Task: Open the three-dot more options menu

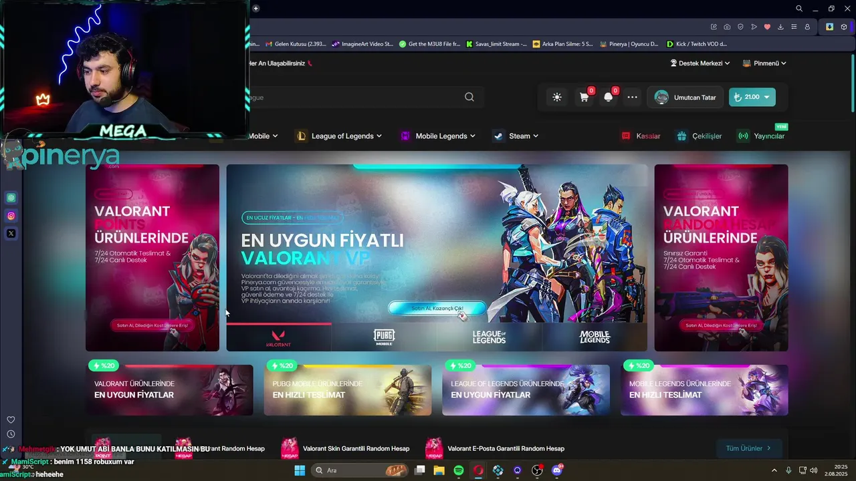Action: point(632,98)
